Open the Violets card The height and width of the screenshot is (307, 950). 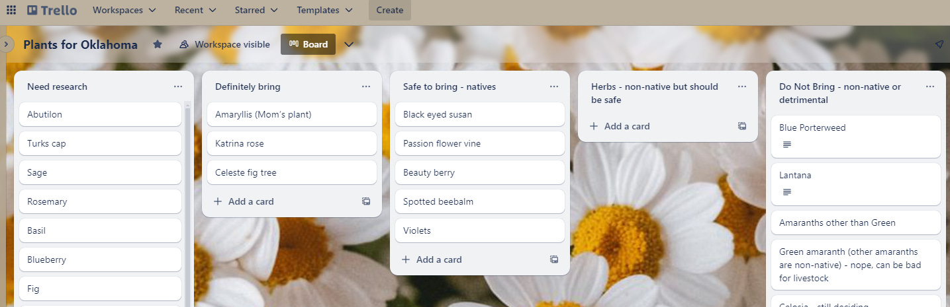tap(480, 230)
